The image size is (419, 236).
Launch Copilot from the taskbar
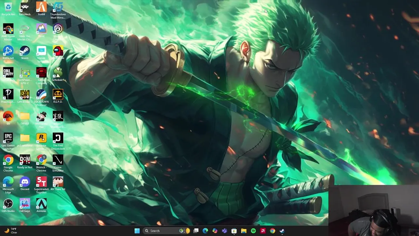[x=215, y=231]
